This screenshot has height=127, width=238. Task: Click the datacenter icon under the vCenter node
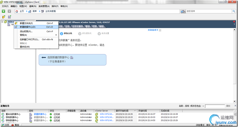(9, 25)
